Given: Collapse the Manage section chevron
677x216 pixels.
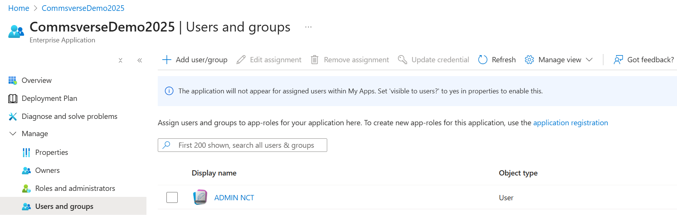Looking at the screenshot, I should click(13, 133).
